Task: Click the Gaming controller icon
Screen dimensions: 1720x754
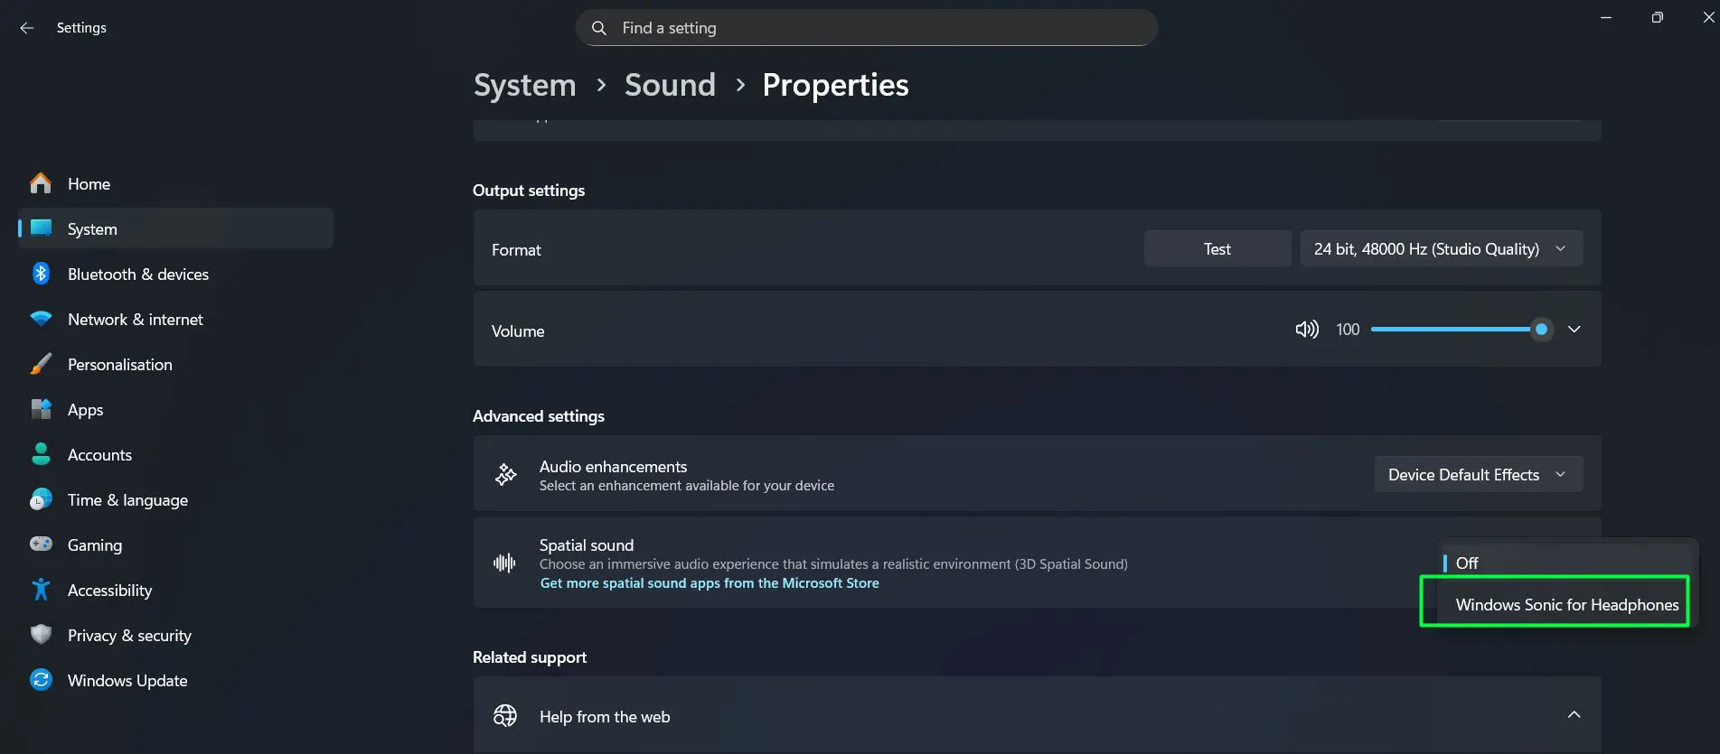Action: click(41, 545)
